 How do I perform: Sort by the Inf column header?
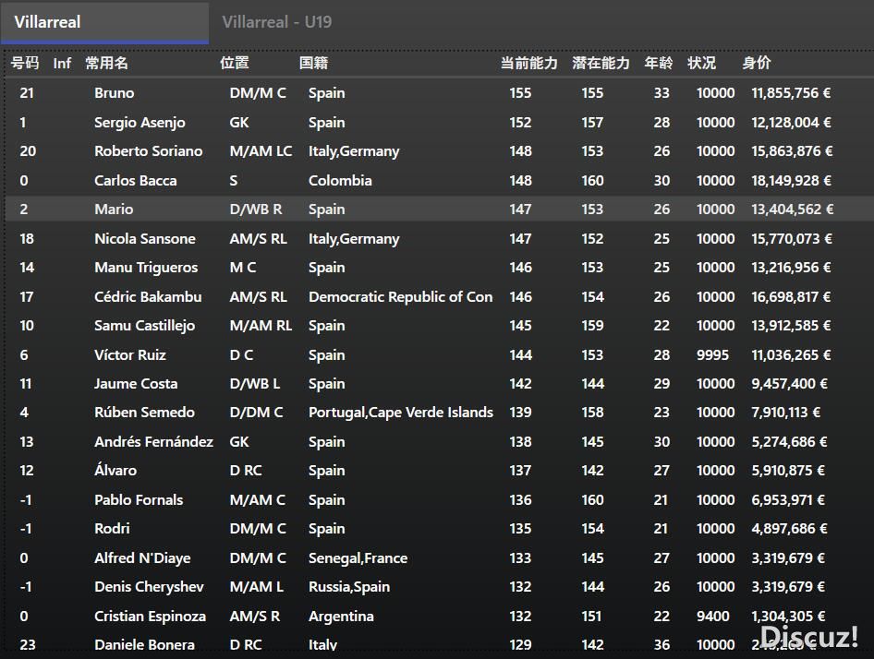point(62,64)
